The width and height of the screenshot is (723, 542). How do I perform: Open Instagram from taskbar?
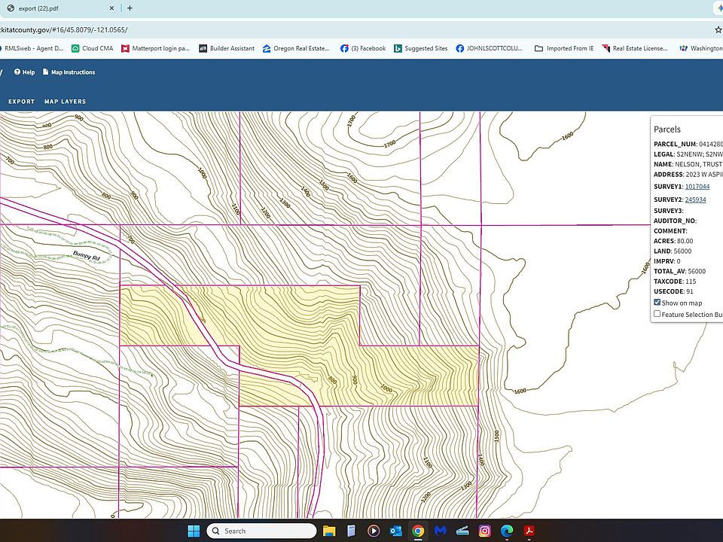484,531
